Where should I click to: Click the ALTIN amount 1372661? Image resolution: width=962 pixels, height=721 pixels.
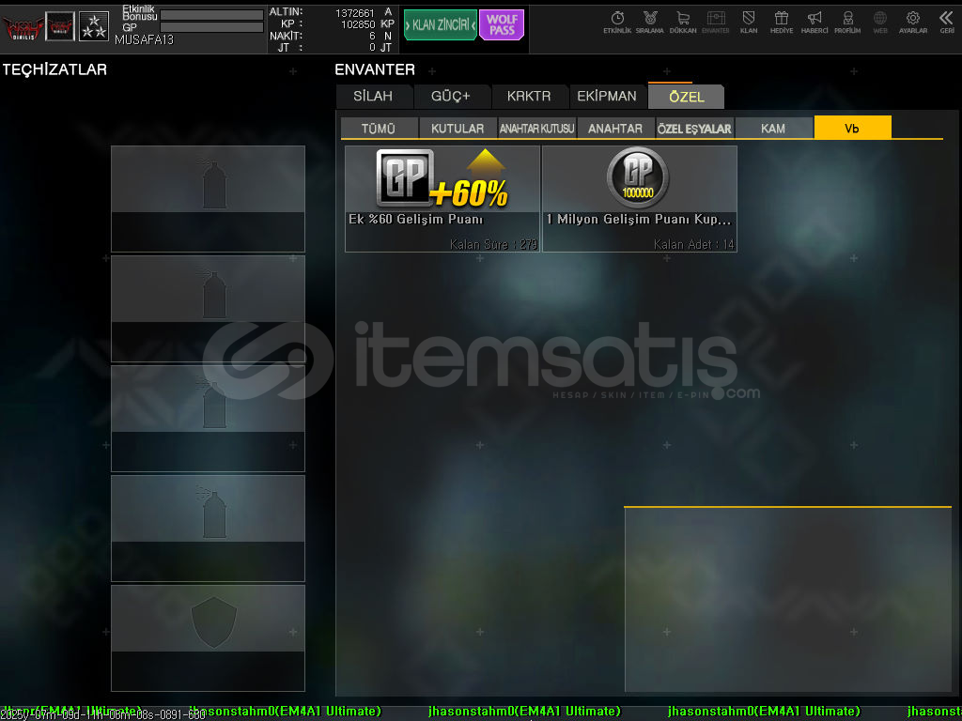[354, 13]
